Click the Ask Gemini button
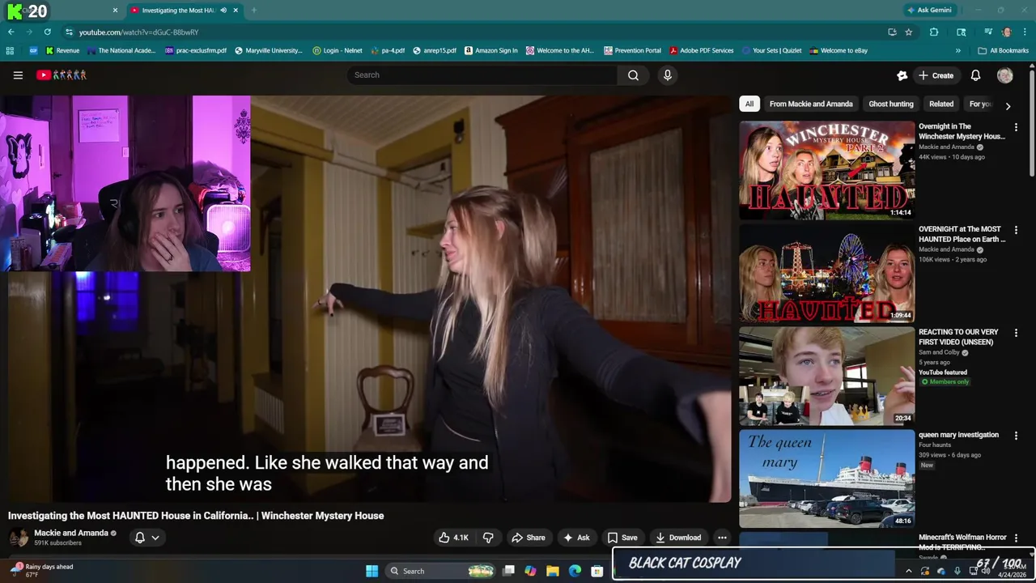The image size is (1036, 583). [x=928, y=11]
